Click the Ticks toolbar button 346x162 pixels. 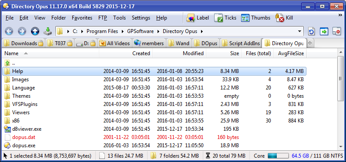(x=225, y=18)
